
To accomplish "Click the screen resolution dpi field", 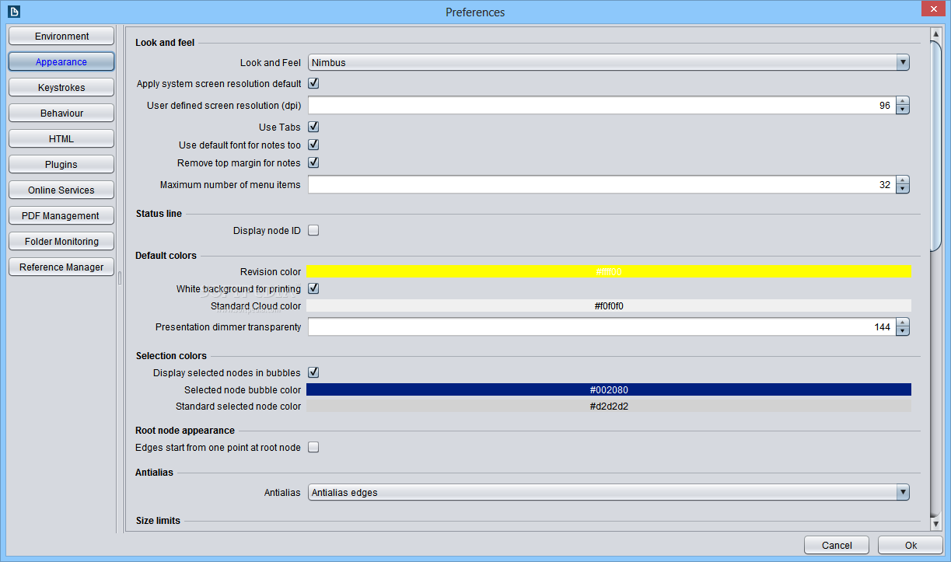I will pyautogui.click(x=602, y=106).
